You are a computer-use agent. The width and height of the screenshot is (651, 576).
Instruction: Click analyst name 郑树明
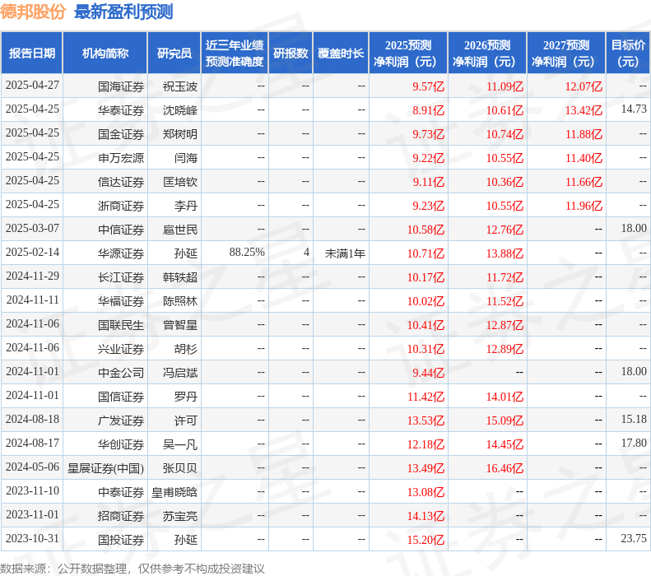[x=179, y=134]
